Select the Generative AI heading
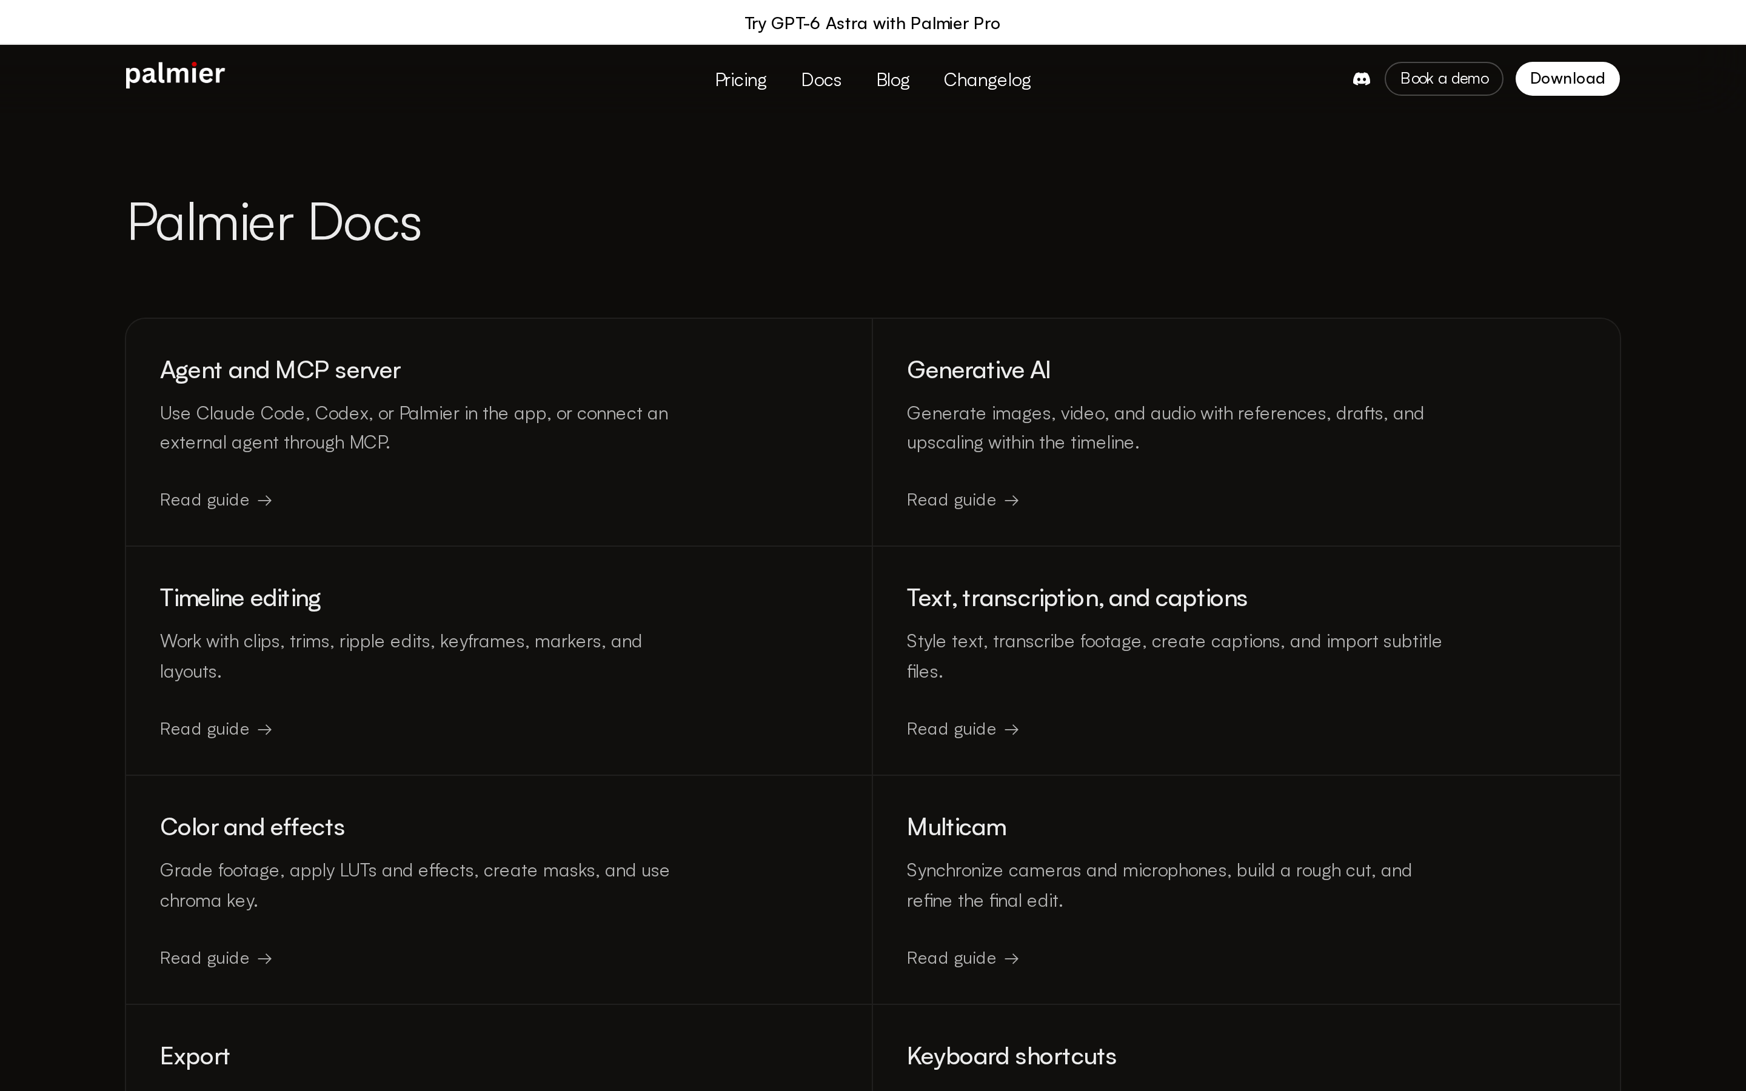Screen dimensions: 1746x1091 pyautogui.click(x=978, y=370)
